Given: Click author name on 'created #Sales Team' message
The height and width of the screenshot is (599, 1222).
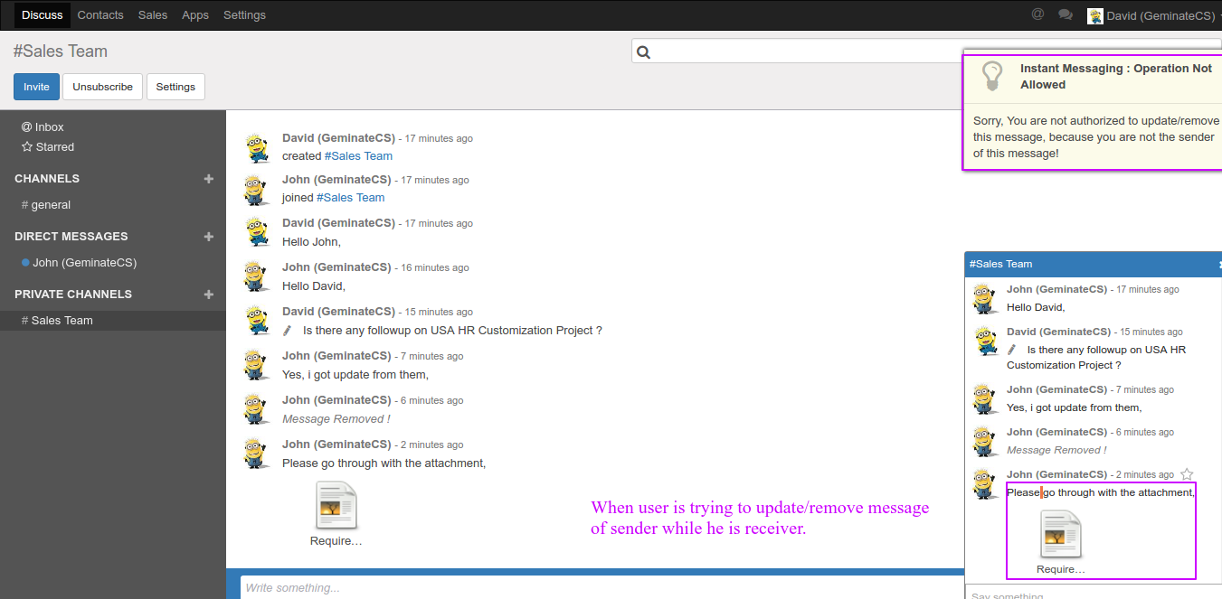Looking at the screenshot, I should [x=338, y=138].
